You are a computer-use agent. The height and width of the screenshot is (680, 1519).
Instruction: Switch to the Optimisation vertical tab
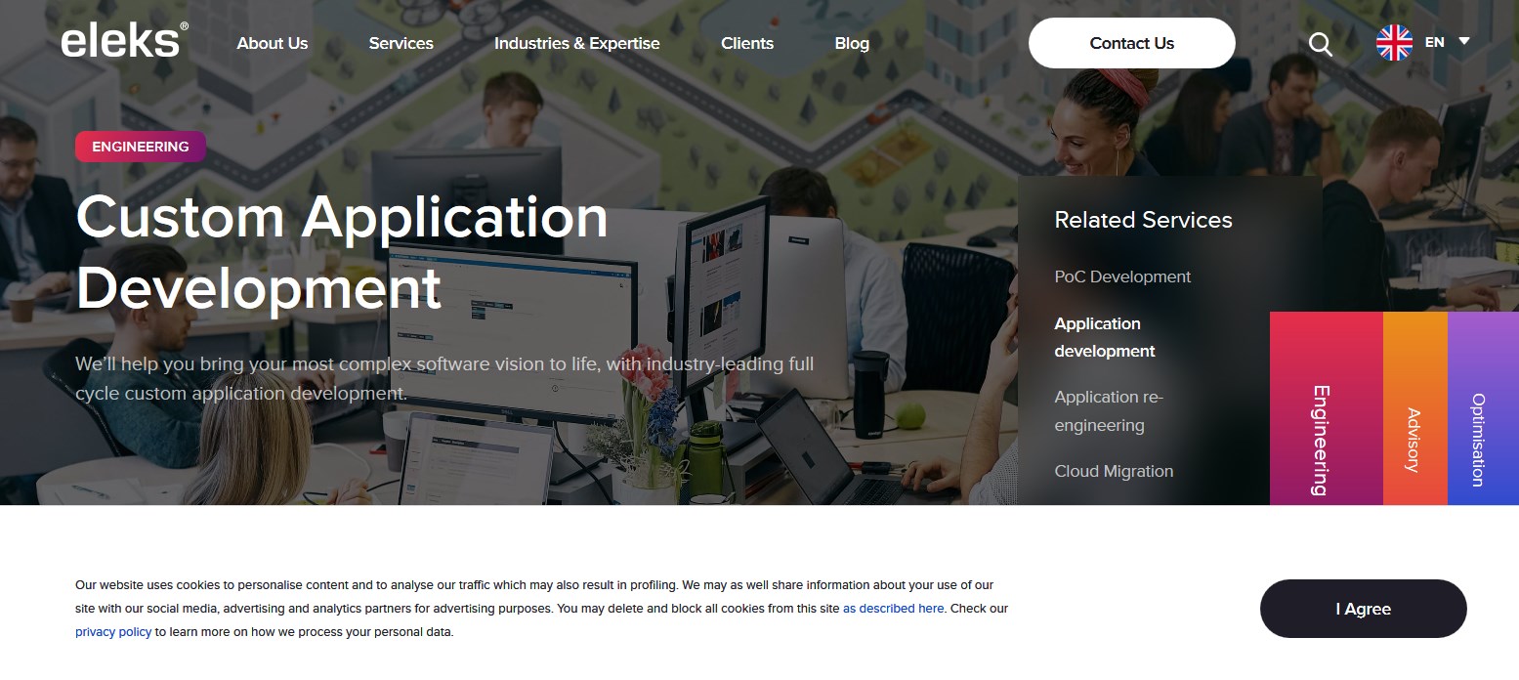(1483, 408)
